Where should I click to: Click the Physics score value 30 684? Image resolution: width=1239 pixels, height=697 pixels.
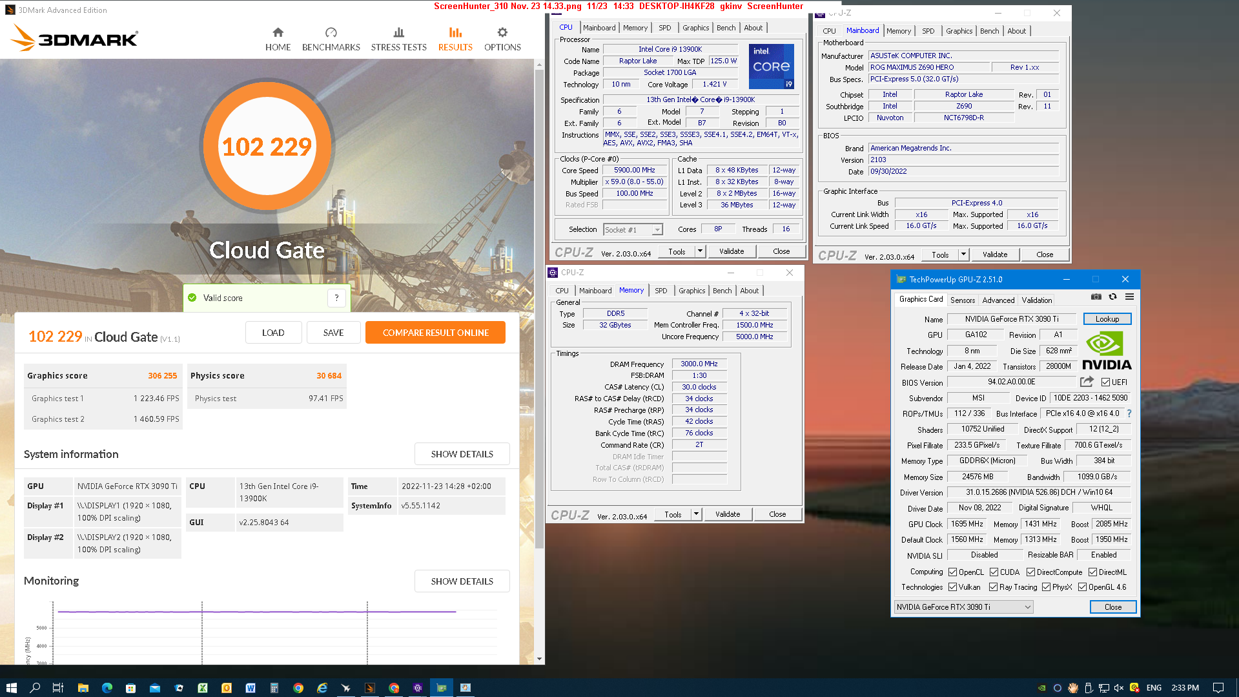coord(329,375)
